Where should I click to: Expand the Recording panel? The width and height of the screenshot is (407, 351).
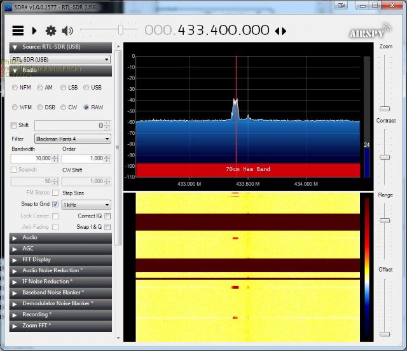(x=60, y=315)
